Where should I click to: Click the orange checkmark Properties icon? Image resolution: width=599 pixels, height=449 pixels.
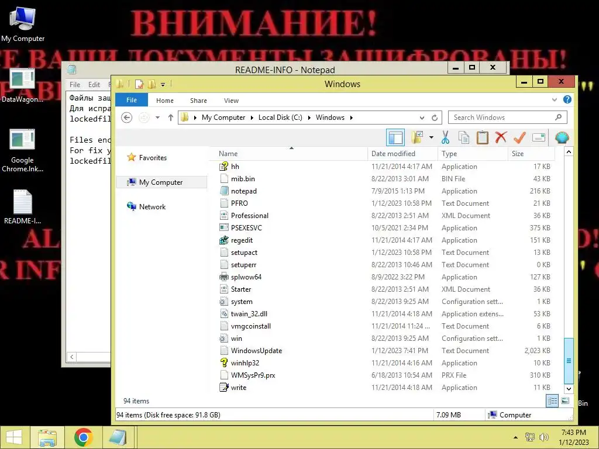point(519,137)
